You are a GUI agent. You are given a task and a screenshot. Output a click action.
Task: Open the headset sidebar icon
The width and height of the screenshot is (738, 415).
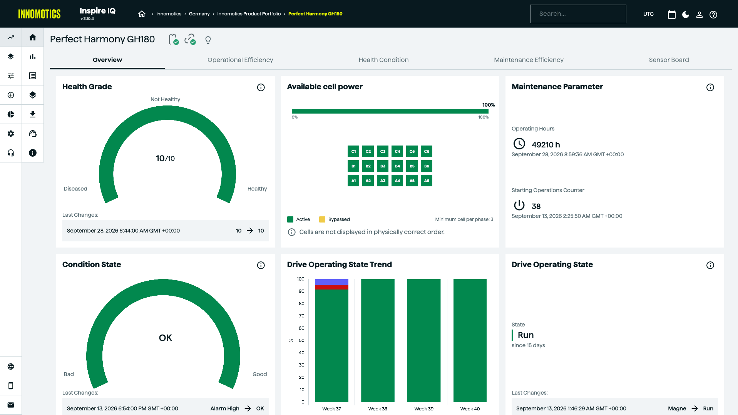11,153
